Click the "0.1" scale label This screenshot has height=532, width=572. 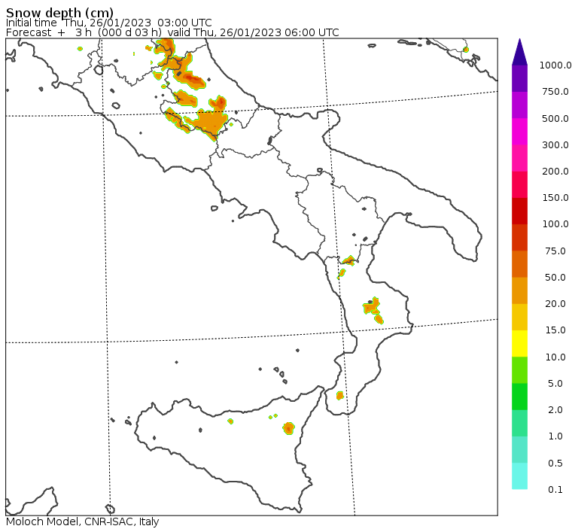click(555, 489)
